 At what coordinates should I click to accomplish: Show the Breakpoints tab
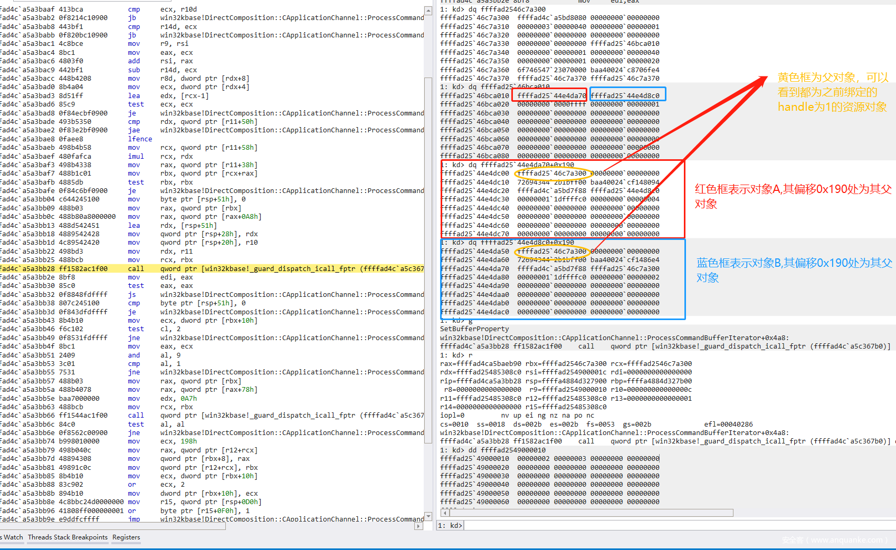90,537
